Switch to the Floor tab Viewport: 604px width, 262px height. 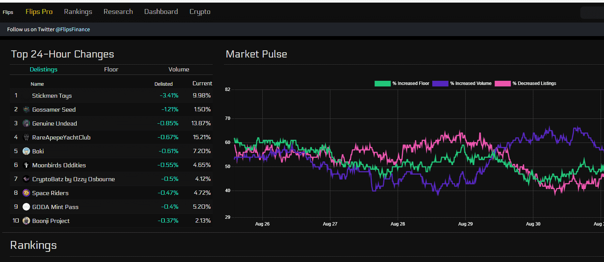[111, 70]
